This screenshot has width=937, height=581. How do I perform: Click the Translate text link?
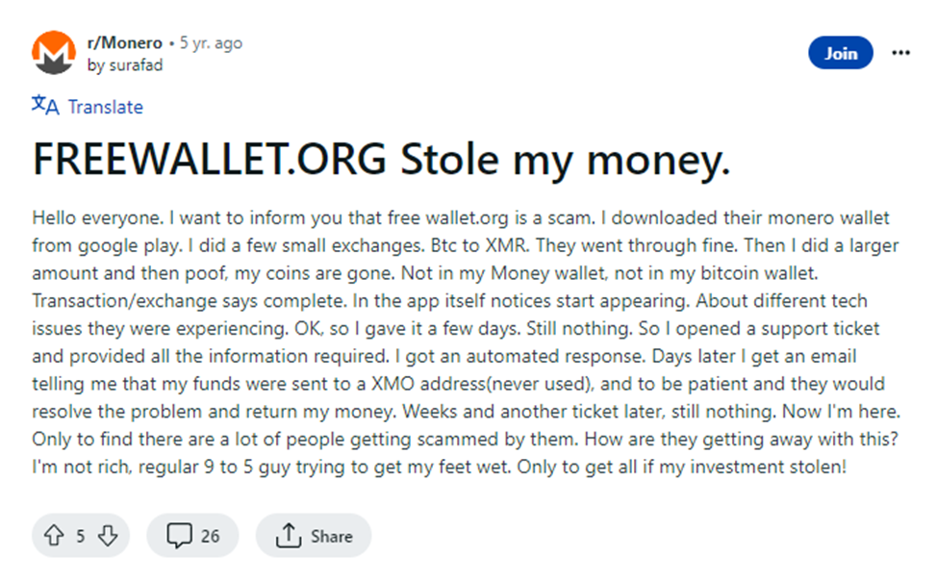click(106, 107)
